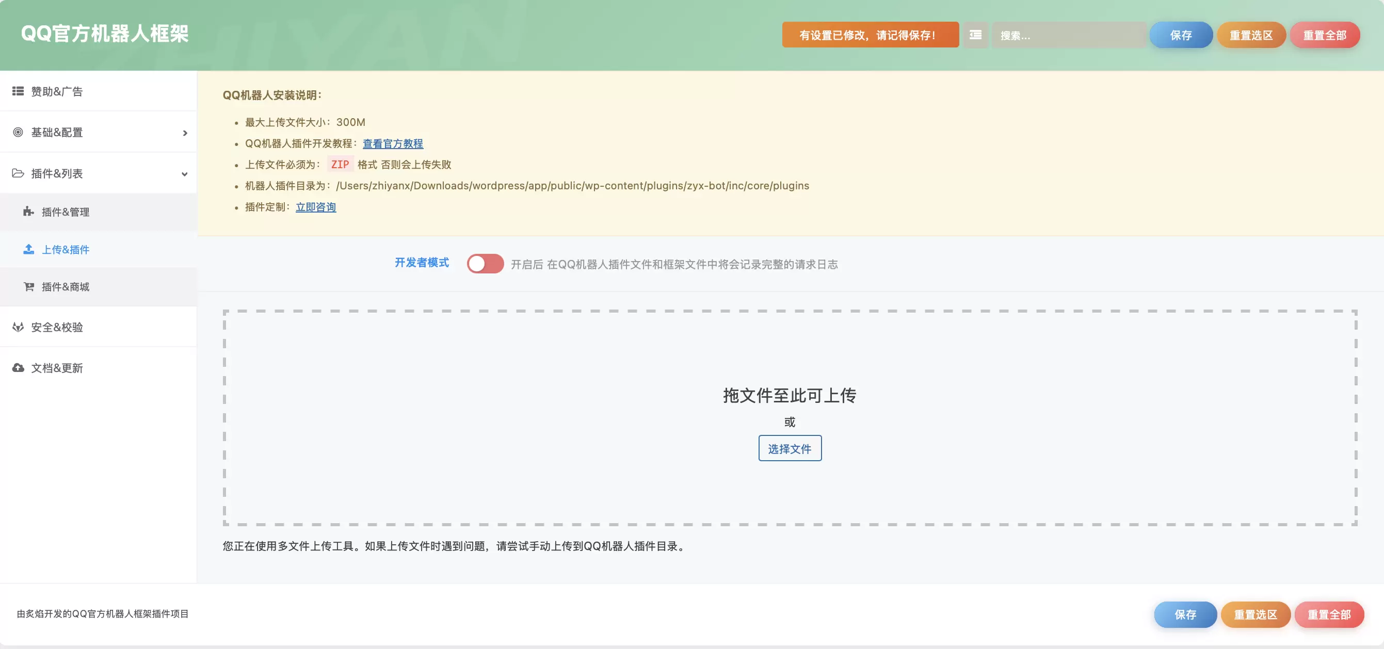Click the cloud icon beside 文档&更新
The image size is (1384, 649).
tap(18, 368)
